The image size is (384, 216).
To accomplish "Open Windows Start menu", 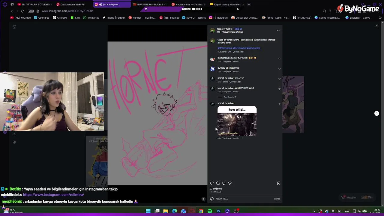I will 148,211.
